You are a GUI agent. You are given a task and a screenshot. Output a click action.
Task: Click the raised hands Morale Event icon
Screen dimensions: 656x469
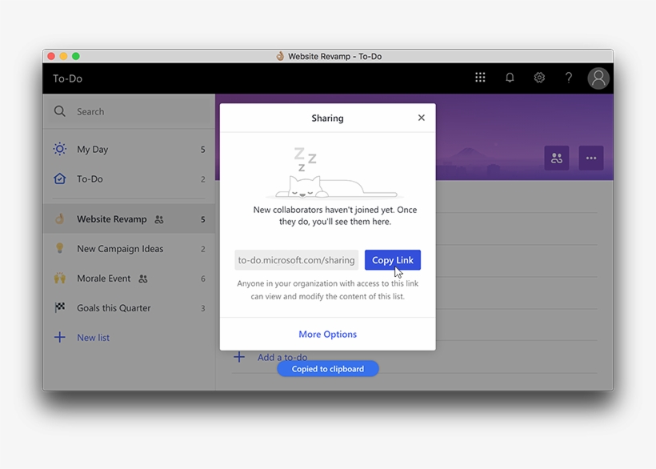60,278
